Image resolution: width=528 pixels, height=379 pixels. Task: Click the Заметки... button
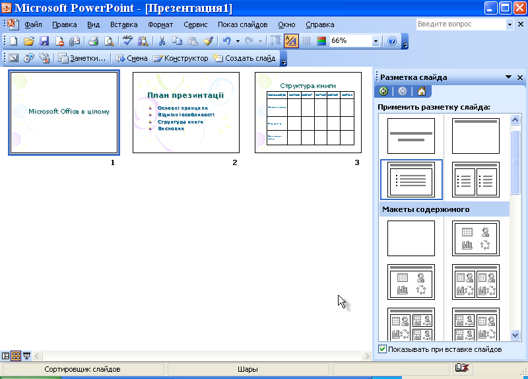[82, 58]
